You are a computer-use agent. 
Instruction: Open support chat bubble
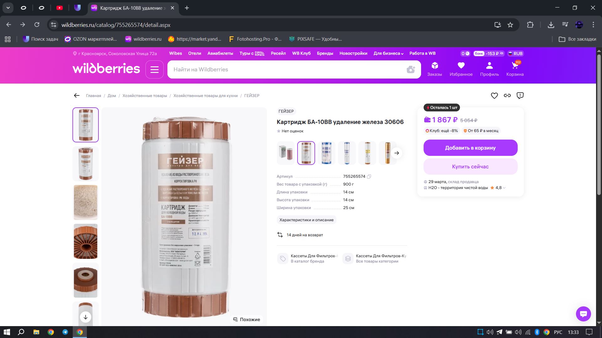coord(583,314)
